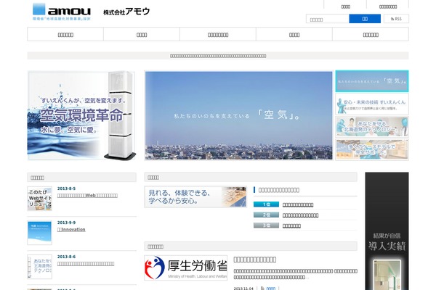Image resolution: width=436 pixels, height=290 pixels.
Task: Open the news thumbnail dated 2013-8-6
Action: (x=39, y=267)
